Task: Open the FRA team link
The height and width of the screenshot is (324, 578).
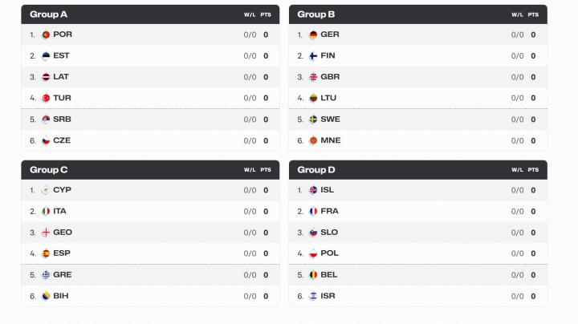Action: [329, 211]
